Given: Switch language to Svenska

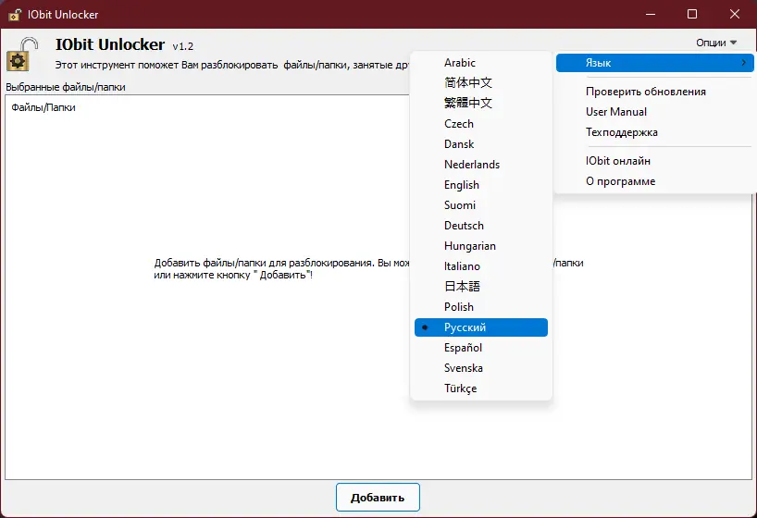Looking at the screenshot, I should 481,368.
